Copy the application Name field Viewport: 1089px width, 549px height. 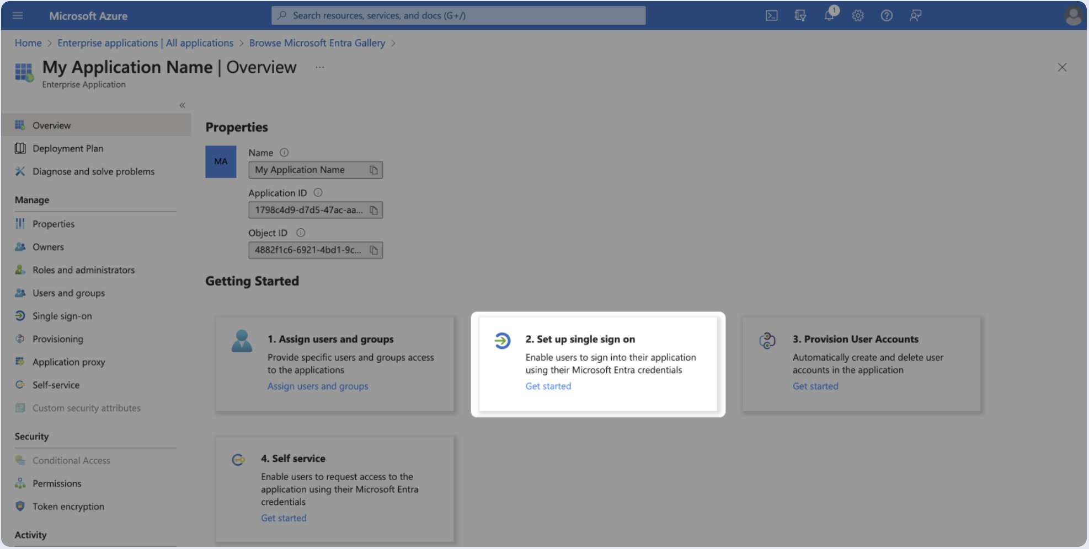(373, 170)
